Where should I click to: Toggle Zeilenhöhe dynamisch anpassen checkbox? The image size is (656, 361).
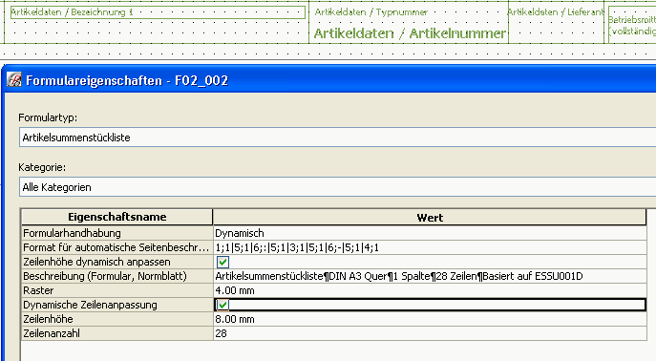point(223,263)
